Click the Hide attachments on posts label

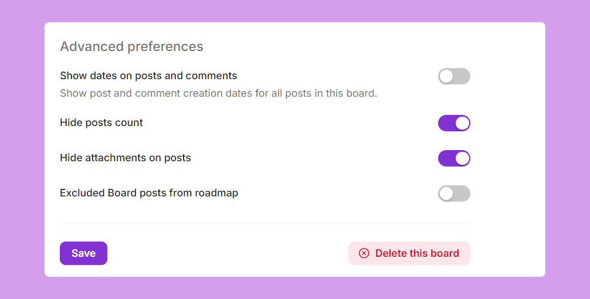point(126,158)
